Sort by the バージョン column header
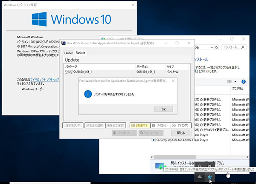Viewport: 256px width, 184px height. (150, 66)
